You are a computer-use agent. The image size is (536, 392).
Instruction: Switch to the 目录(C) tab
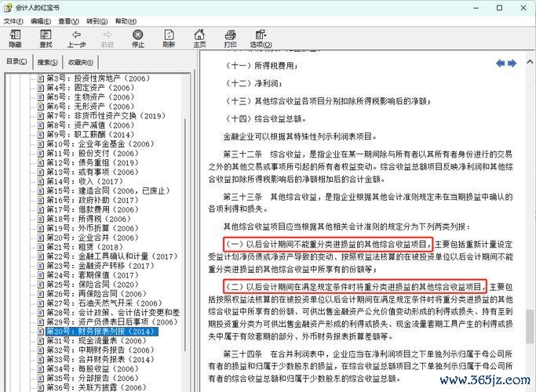(x=16, y=61)
